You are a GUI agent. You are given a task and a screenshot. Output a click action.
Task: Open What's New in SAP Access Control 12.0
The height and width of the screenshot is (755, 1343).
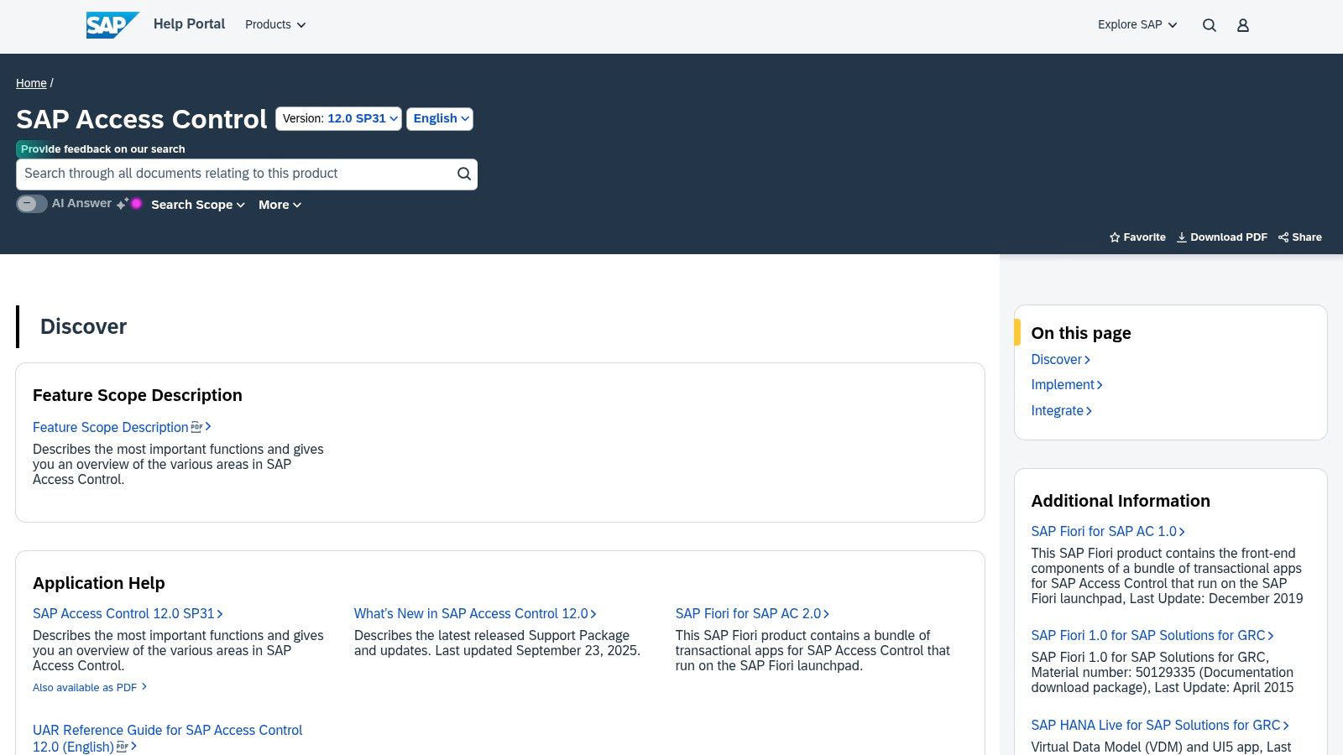click(475, 614)
